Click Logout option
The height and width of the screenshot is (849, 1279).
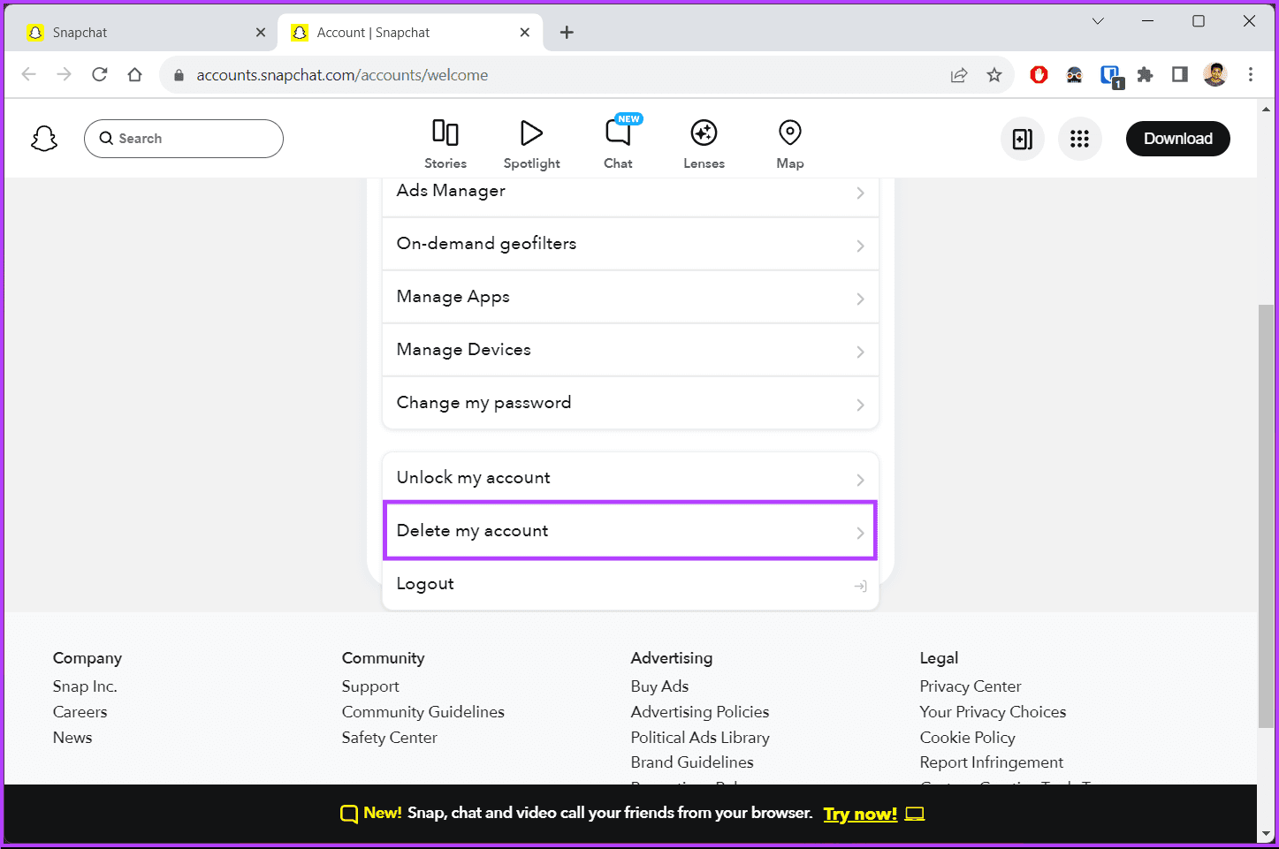(x=630, y=584)
